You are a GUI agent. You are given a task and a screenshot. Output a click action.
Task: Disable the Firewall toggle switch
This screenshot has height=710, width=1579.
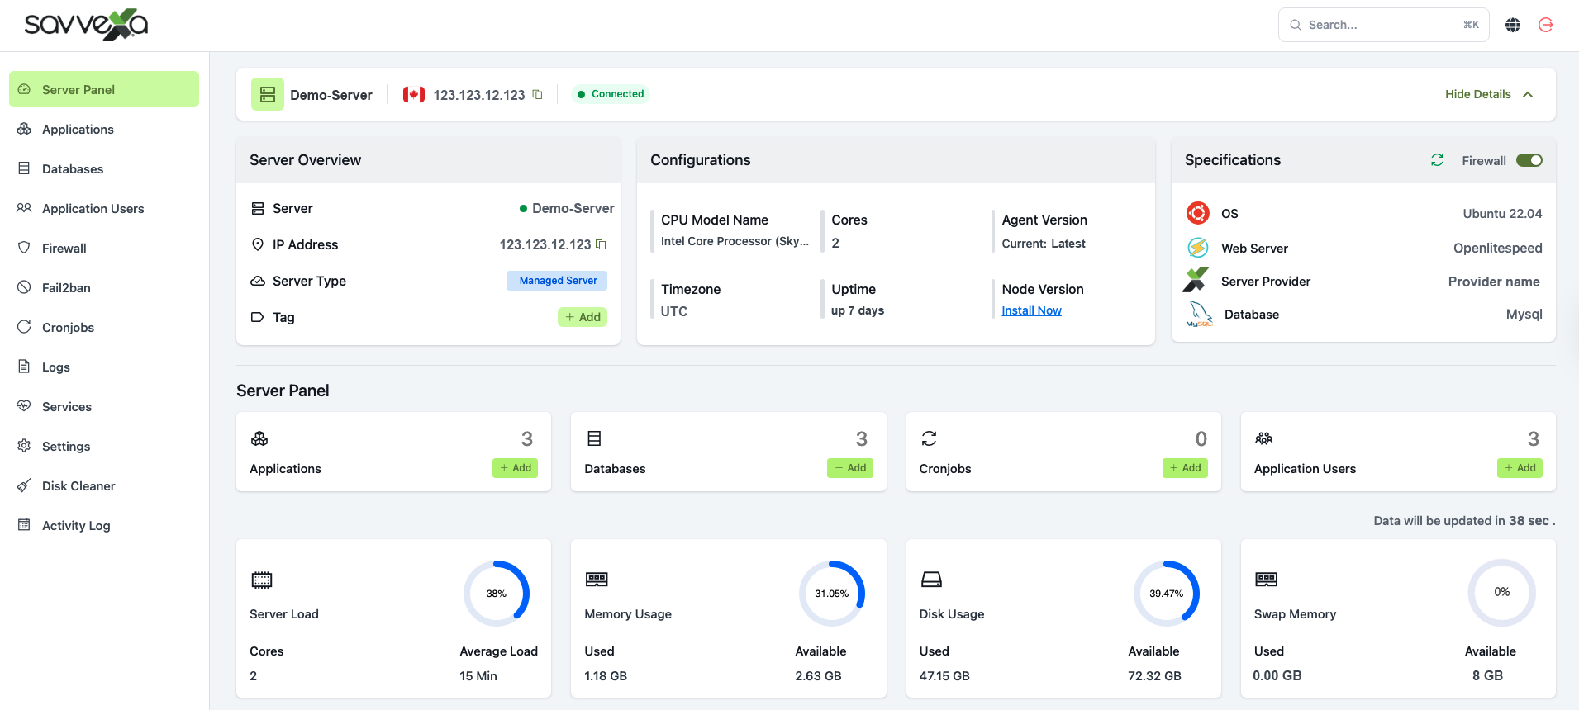1529,160
